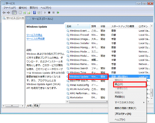
Task: Switch to the 拡張 tab
Action: point(29,106)
